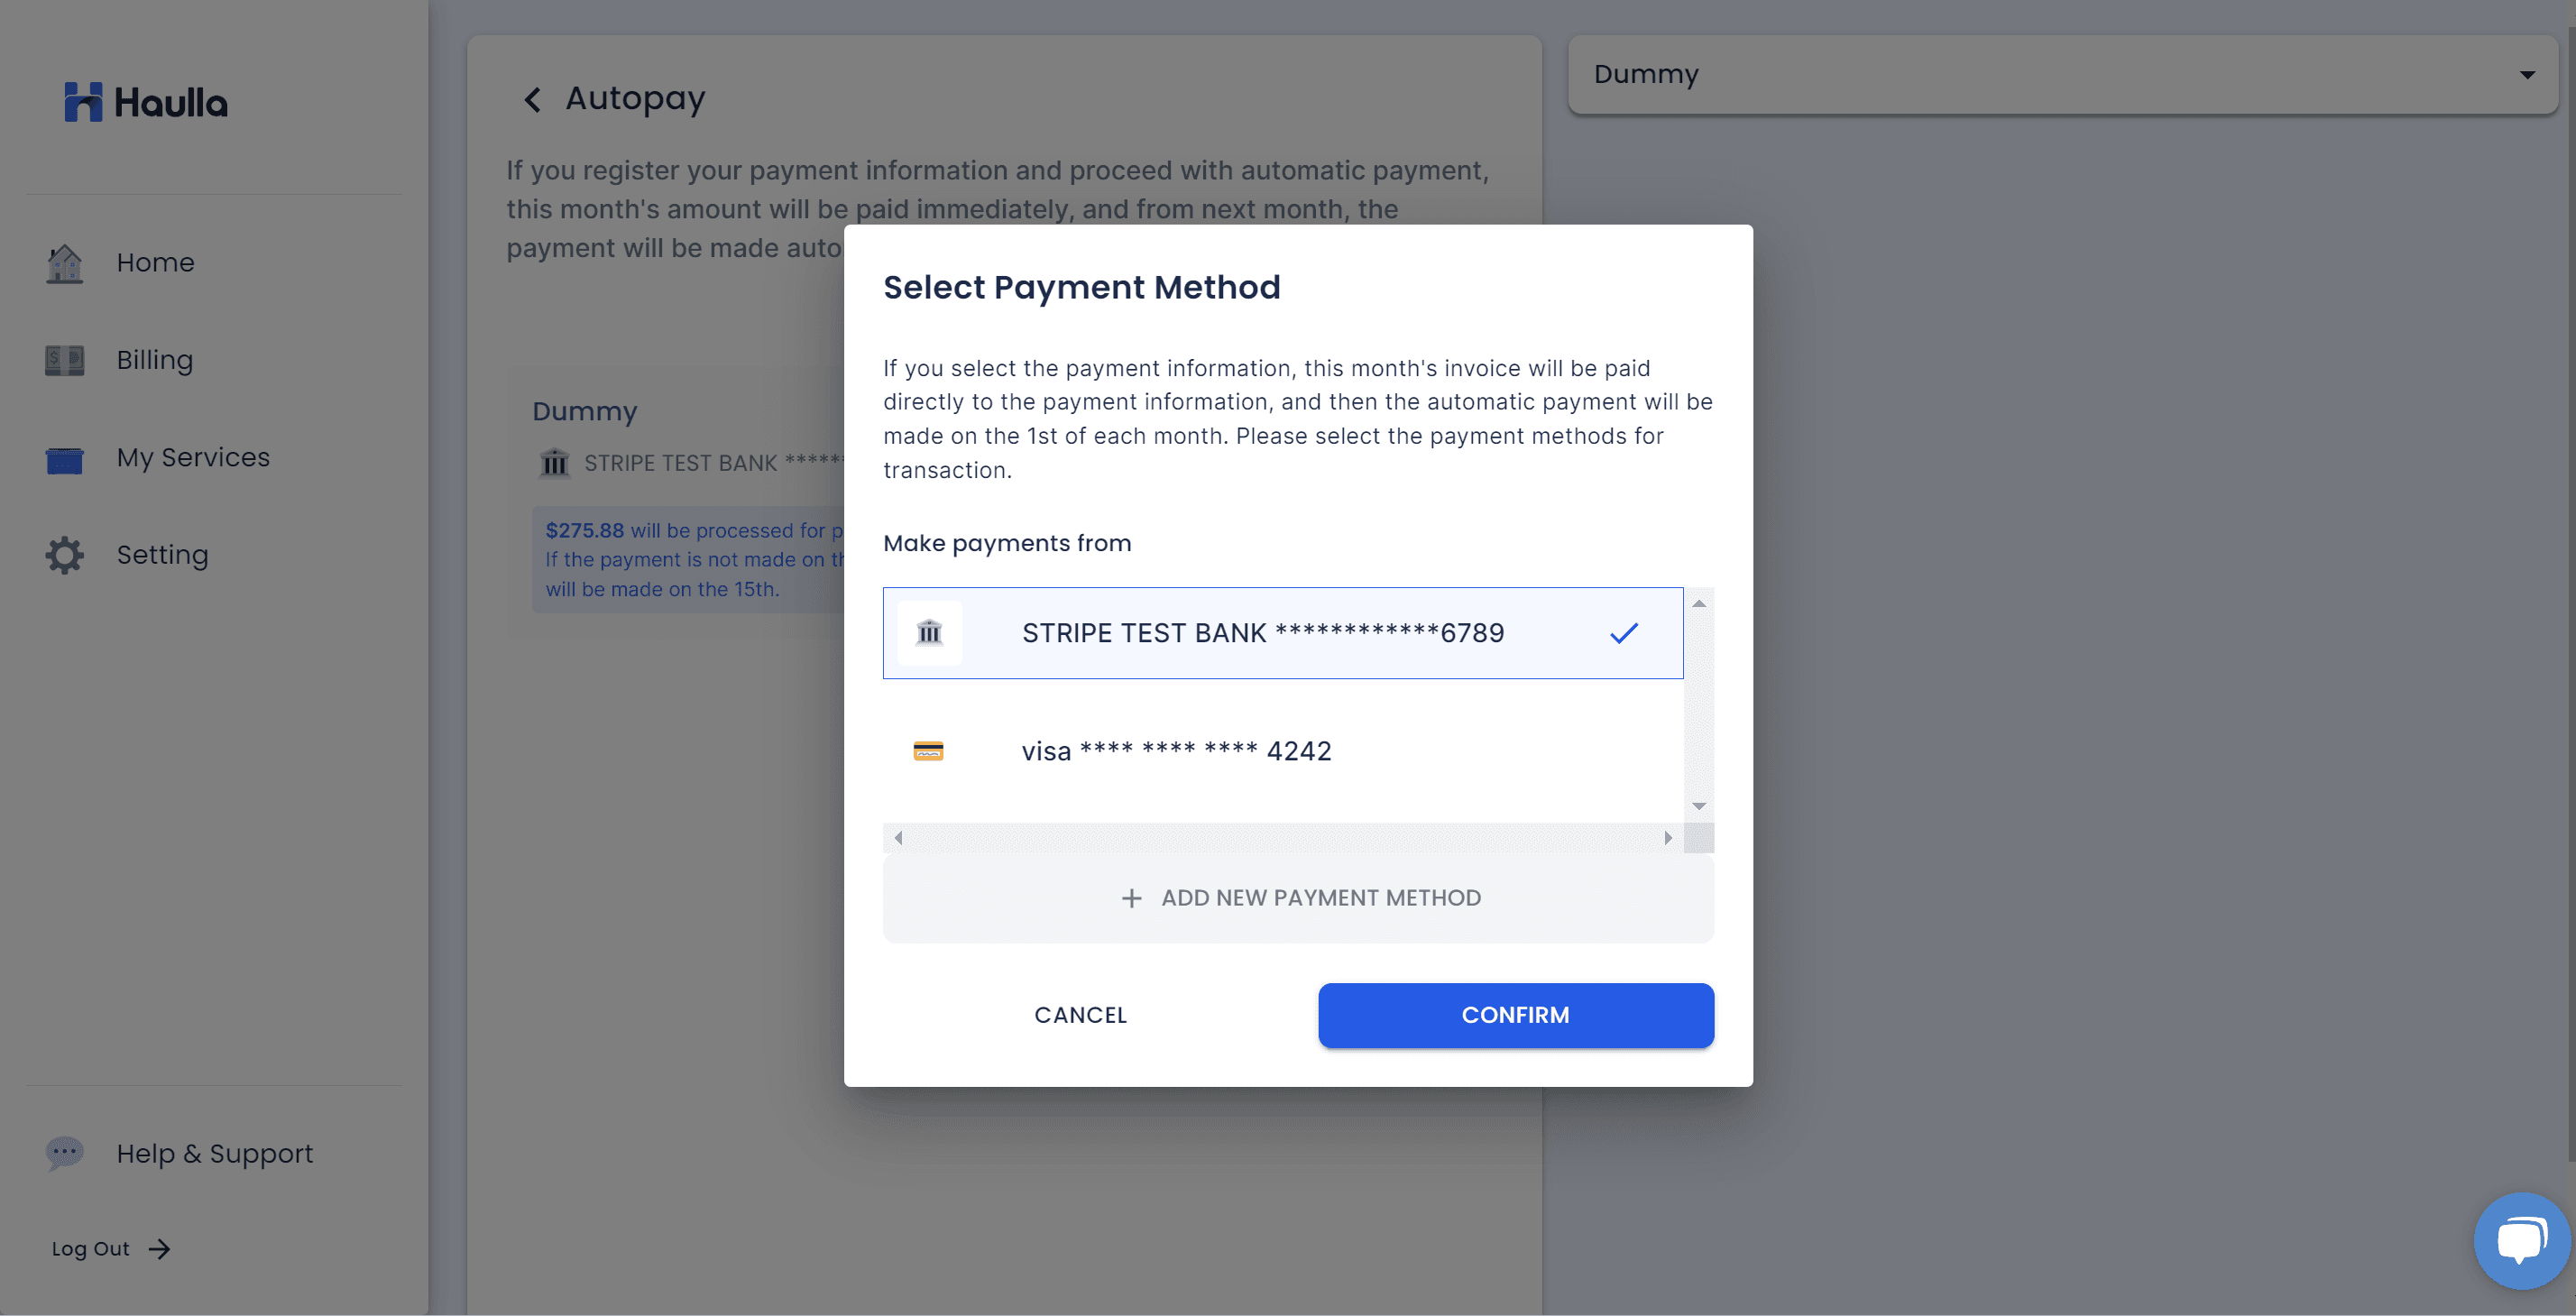Click the Log Out arrow icon
The width and height of the screenshot is (2576, 1316).
click(x=160, y=1249)
